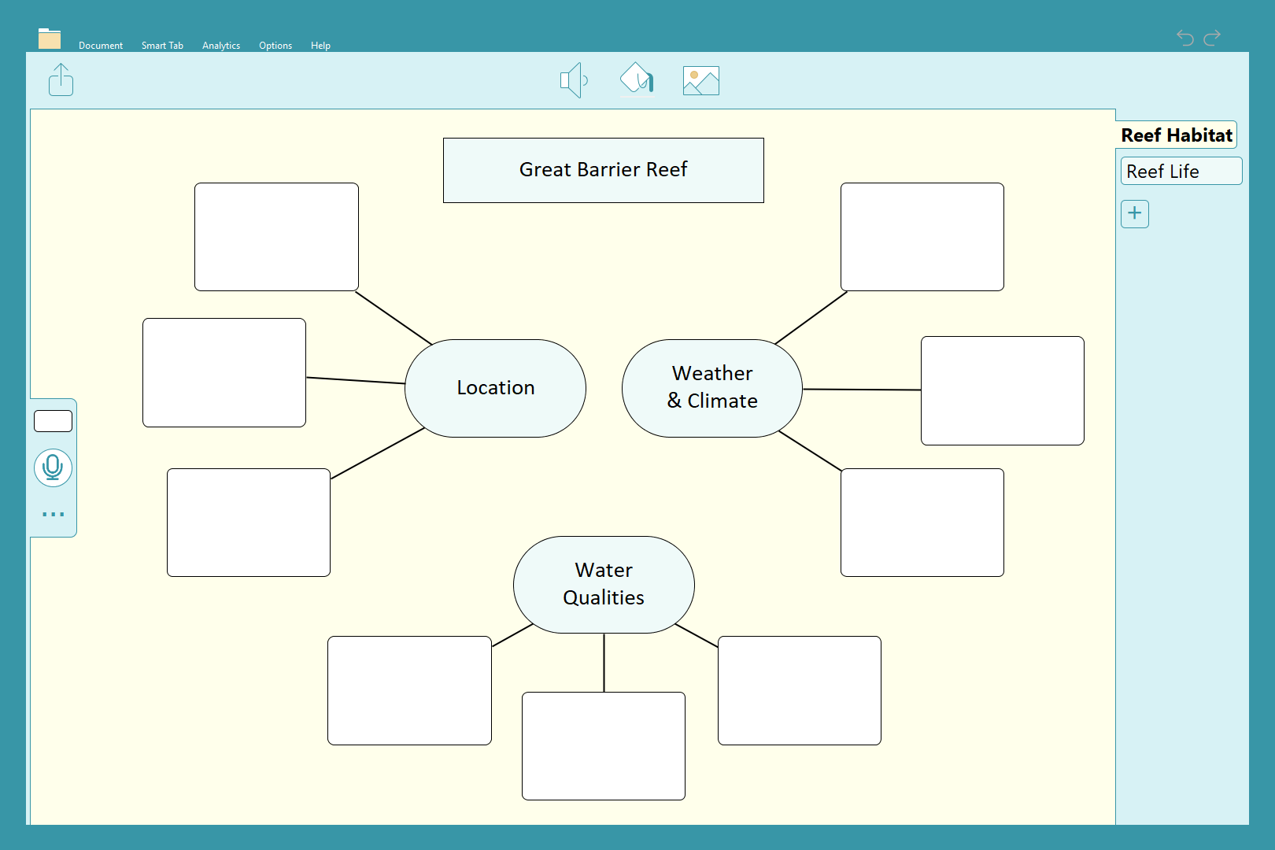Screen dimensions: 1275x850
Task: Click the Water Qualities node
Action: click(604, 584)
